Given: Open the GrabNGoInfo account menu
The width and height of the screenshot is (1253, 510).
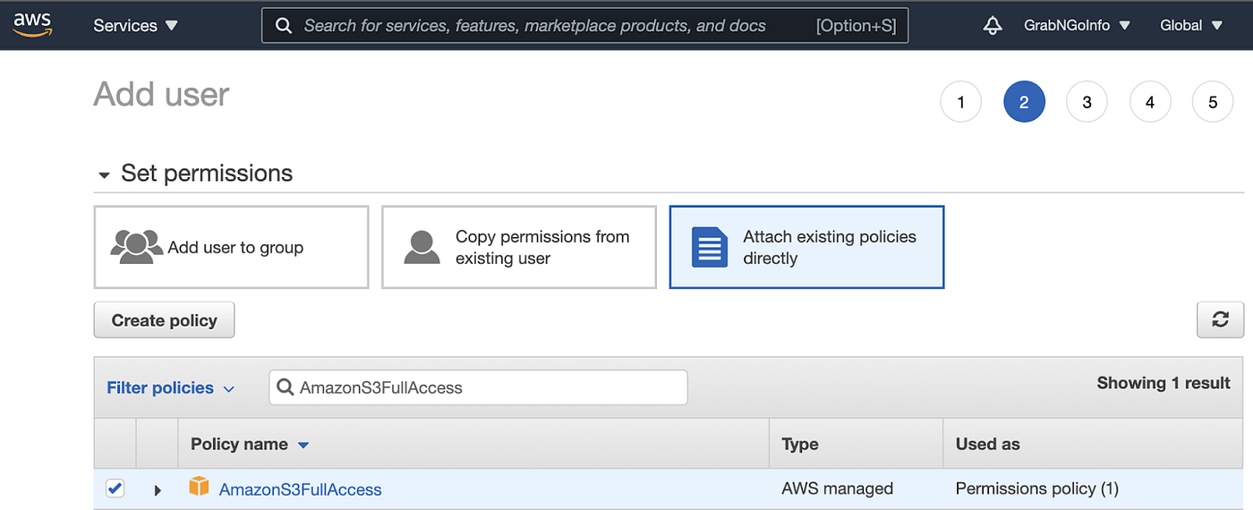Looking at the screenshot, I should coord(1077,26).
